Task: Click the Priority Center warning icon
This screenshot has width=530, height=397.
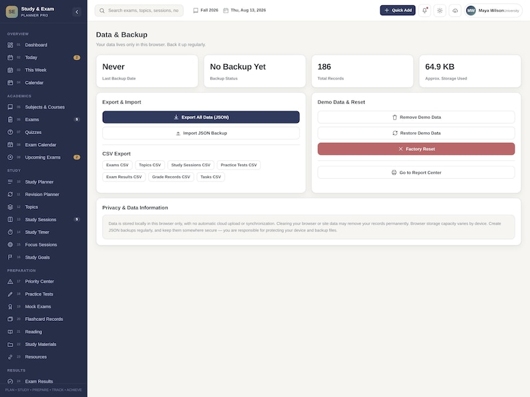Action: [x=10, y=282]
